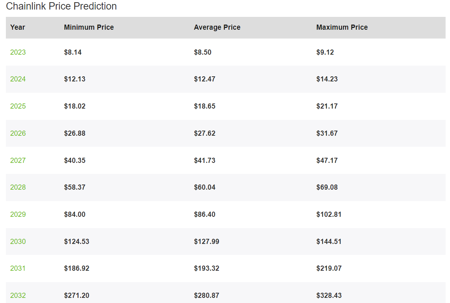Open the 2028 year link
450x303 pixels.
[x=18, y=187]
